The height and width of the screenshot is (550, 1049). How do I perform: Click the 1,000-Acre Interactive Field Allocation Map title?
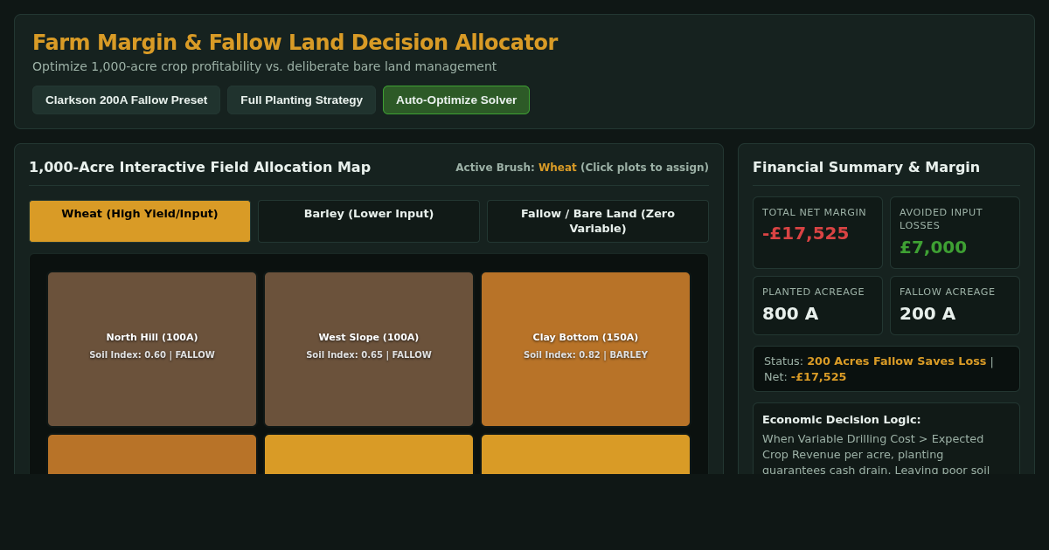pos(200,168)
